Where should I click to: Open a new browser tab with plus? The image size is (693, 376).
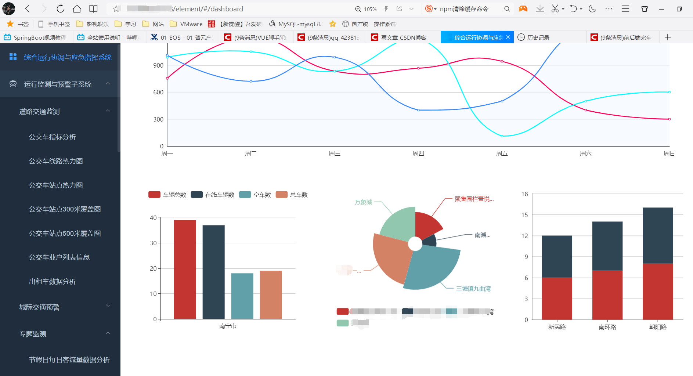point(668,37)
